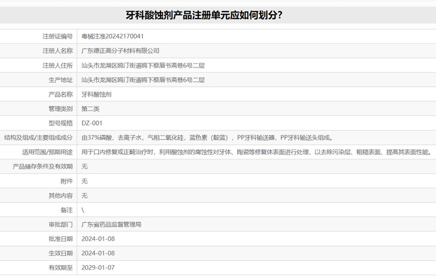Click the date value in the 批准日期 row
The height and width of the screenshot is (278, 436).
coord(98,239)
